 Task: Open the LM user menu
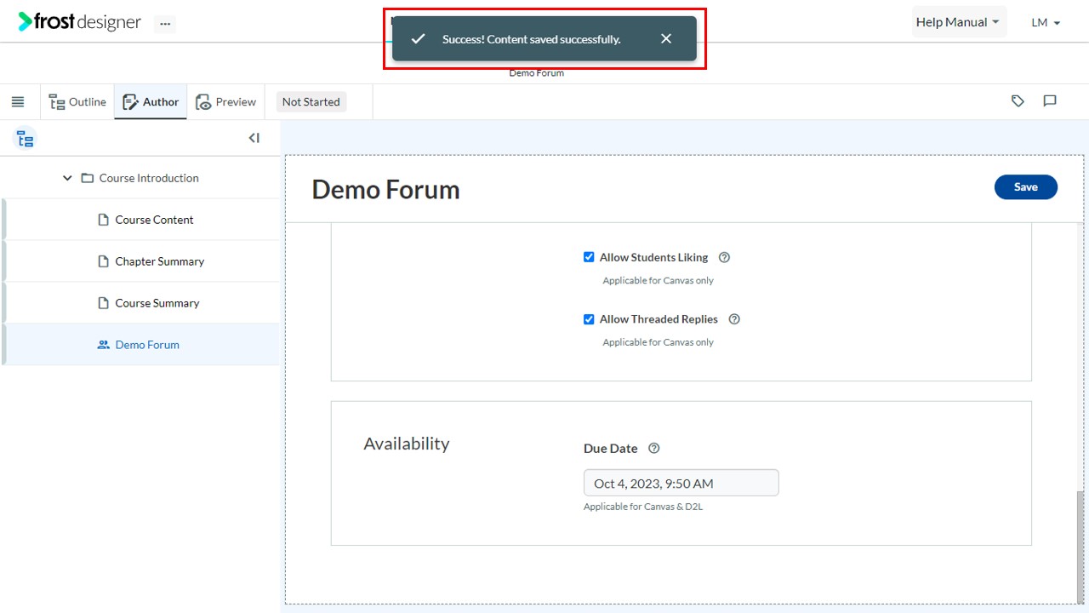pyautogui.click(x=1046, y=23)
